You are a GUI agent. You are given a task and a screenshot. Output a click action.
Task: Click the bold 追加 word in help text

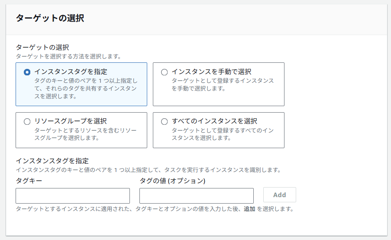[249, 209]
